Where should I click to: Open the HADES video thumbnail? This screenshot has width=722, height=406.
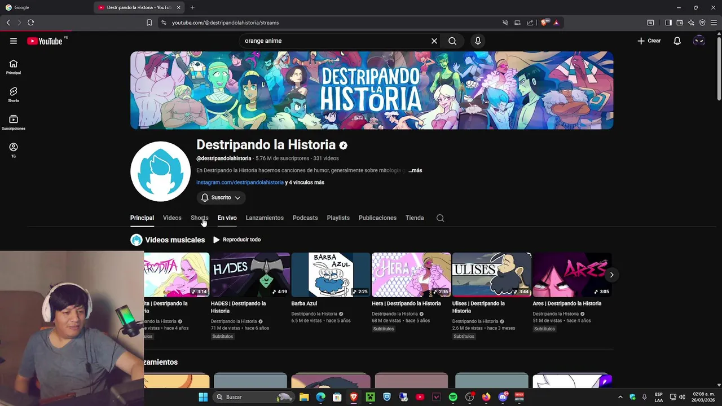click(x=250, y=275)
